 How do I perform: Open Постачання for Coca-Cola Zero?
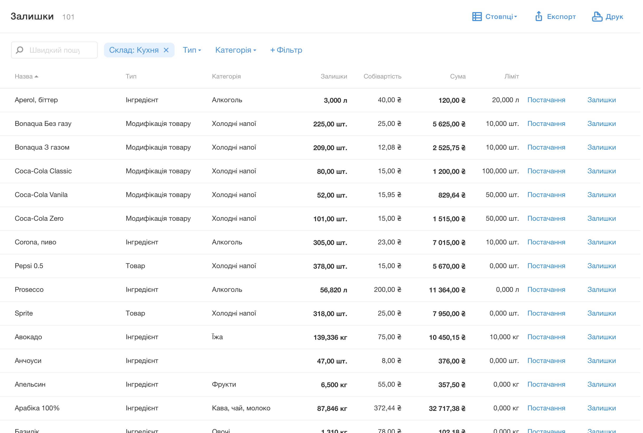pyautogui.click(x=546, y=219)
